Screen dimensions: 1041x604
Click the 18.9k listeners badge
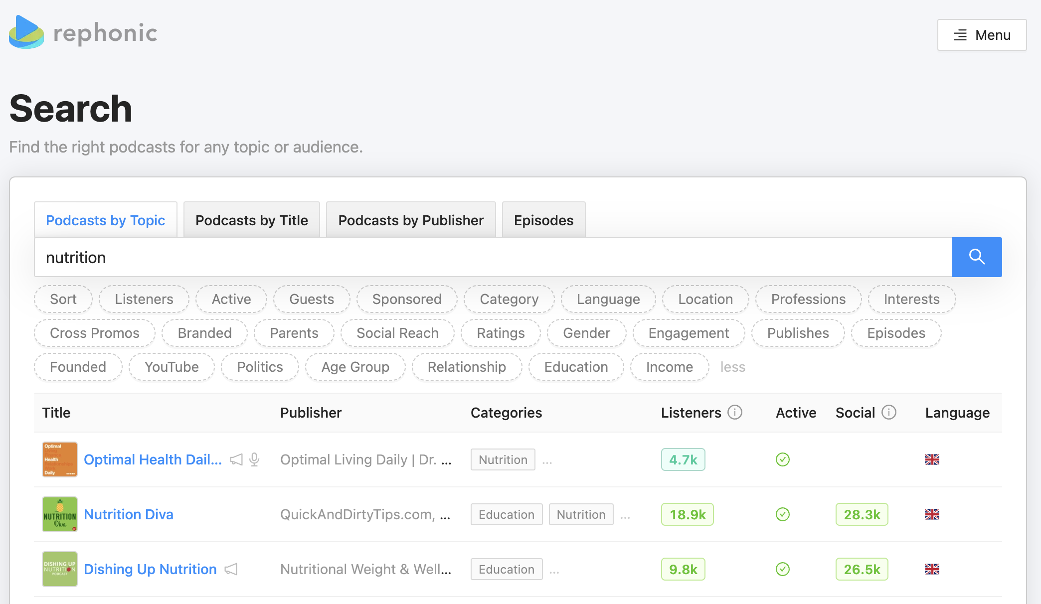pyautogui.click(x=688, y=514)
